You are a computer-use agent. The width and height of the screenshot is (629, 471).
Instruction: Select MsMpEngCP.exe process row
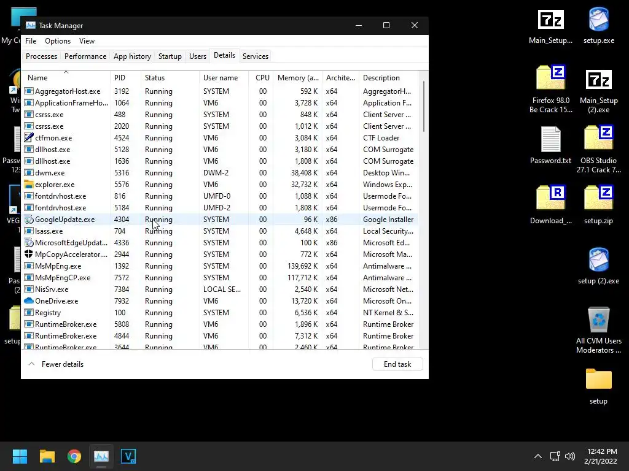tap(220, 278)
